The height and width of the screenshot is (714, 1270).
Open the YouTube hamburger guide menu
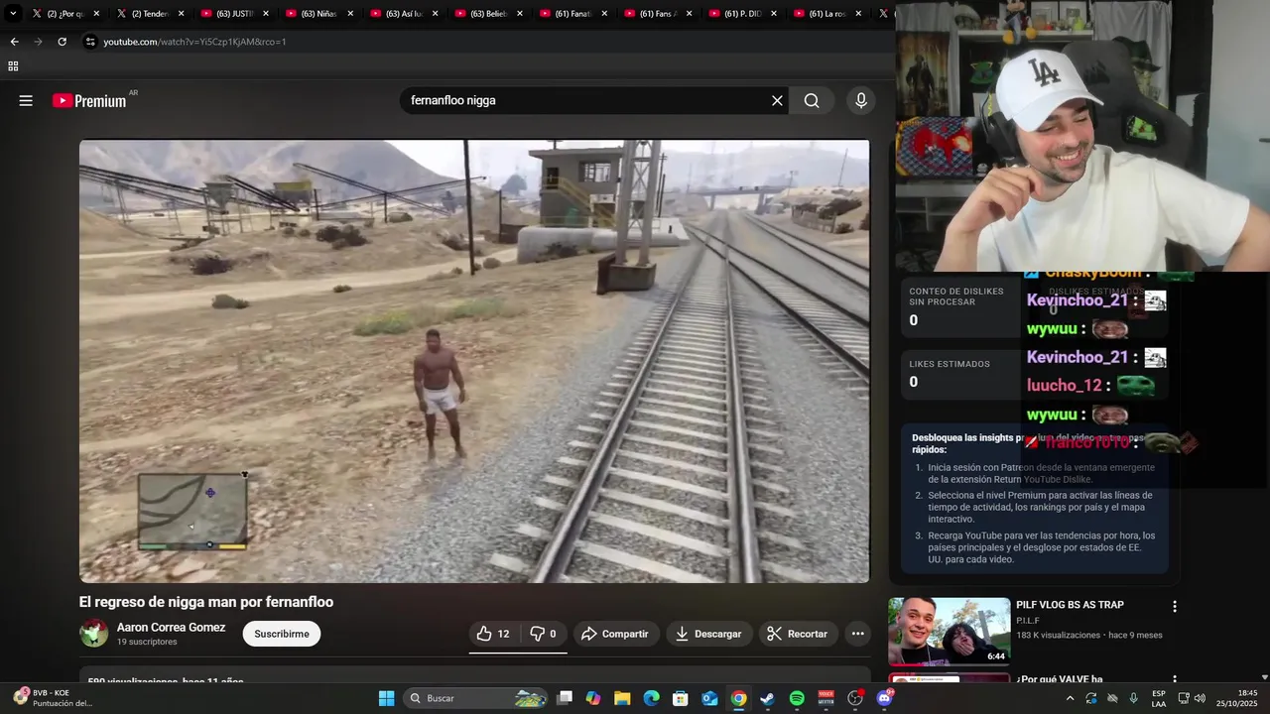26,100
